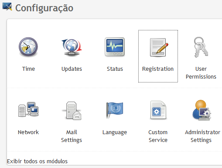Open the Network computers icon
This screenshot has height=168, width=222.
(28, 109)
